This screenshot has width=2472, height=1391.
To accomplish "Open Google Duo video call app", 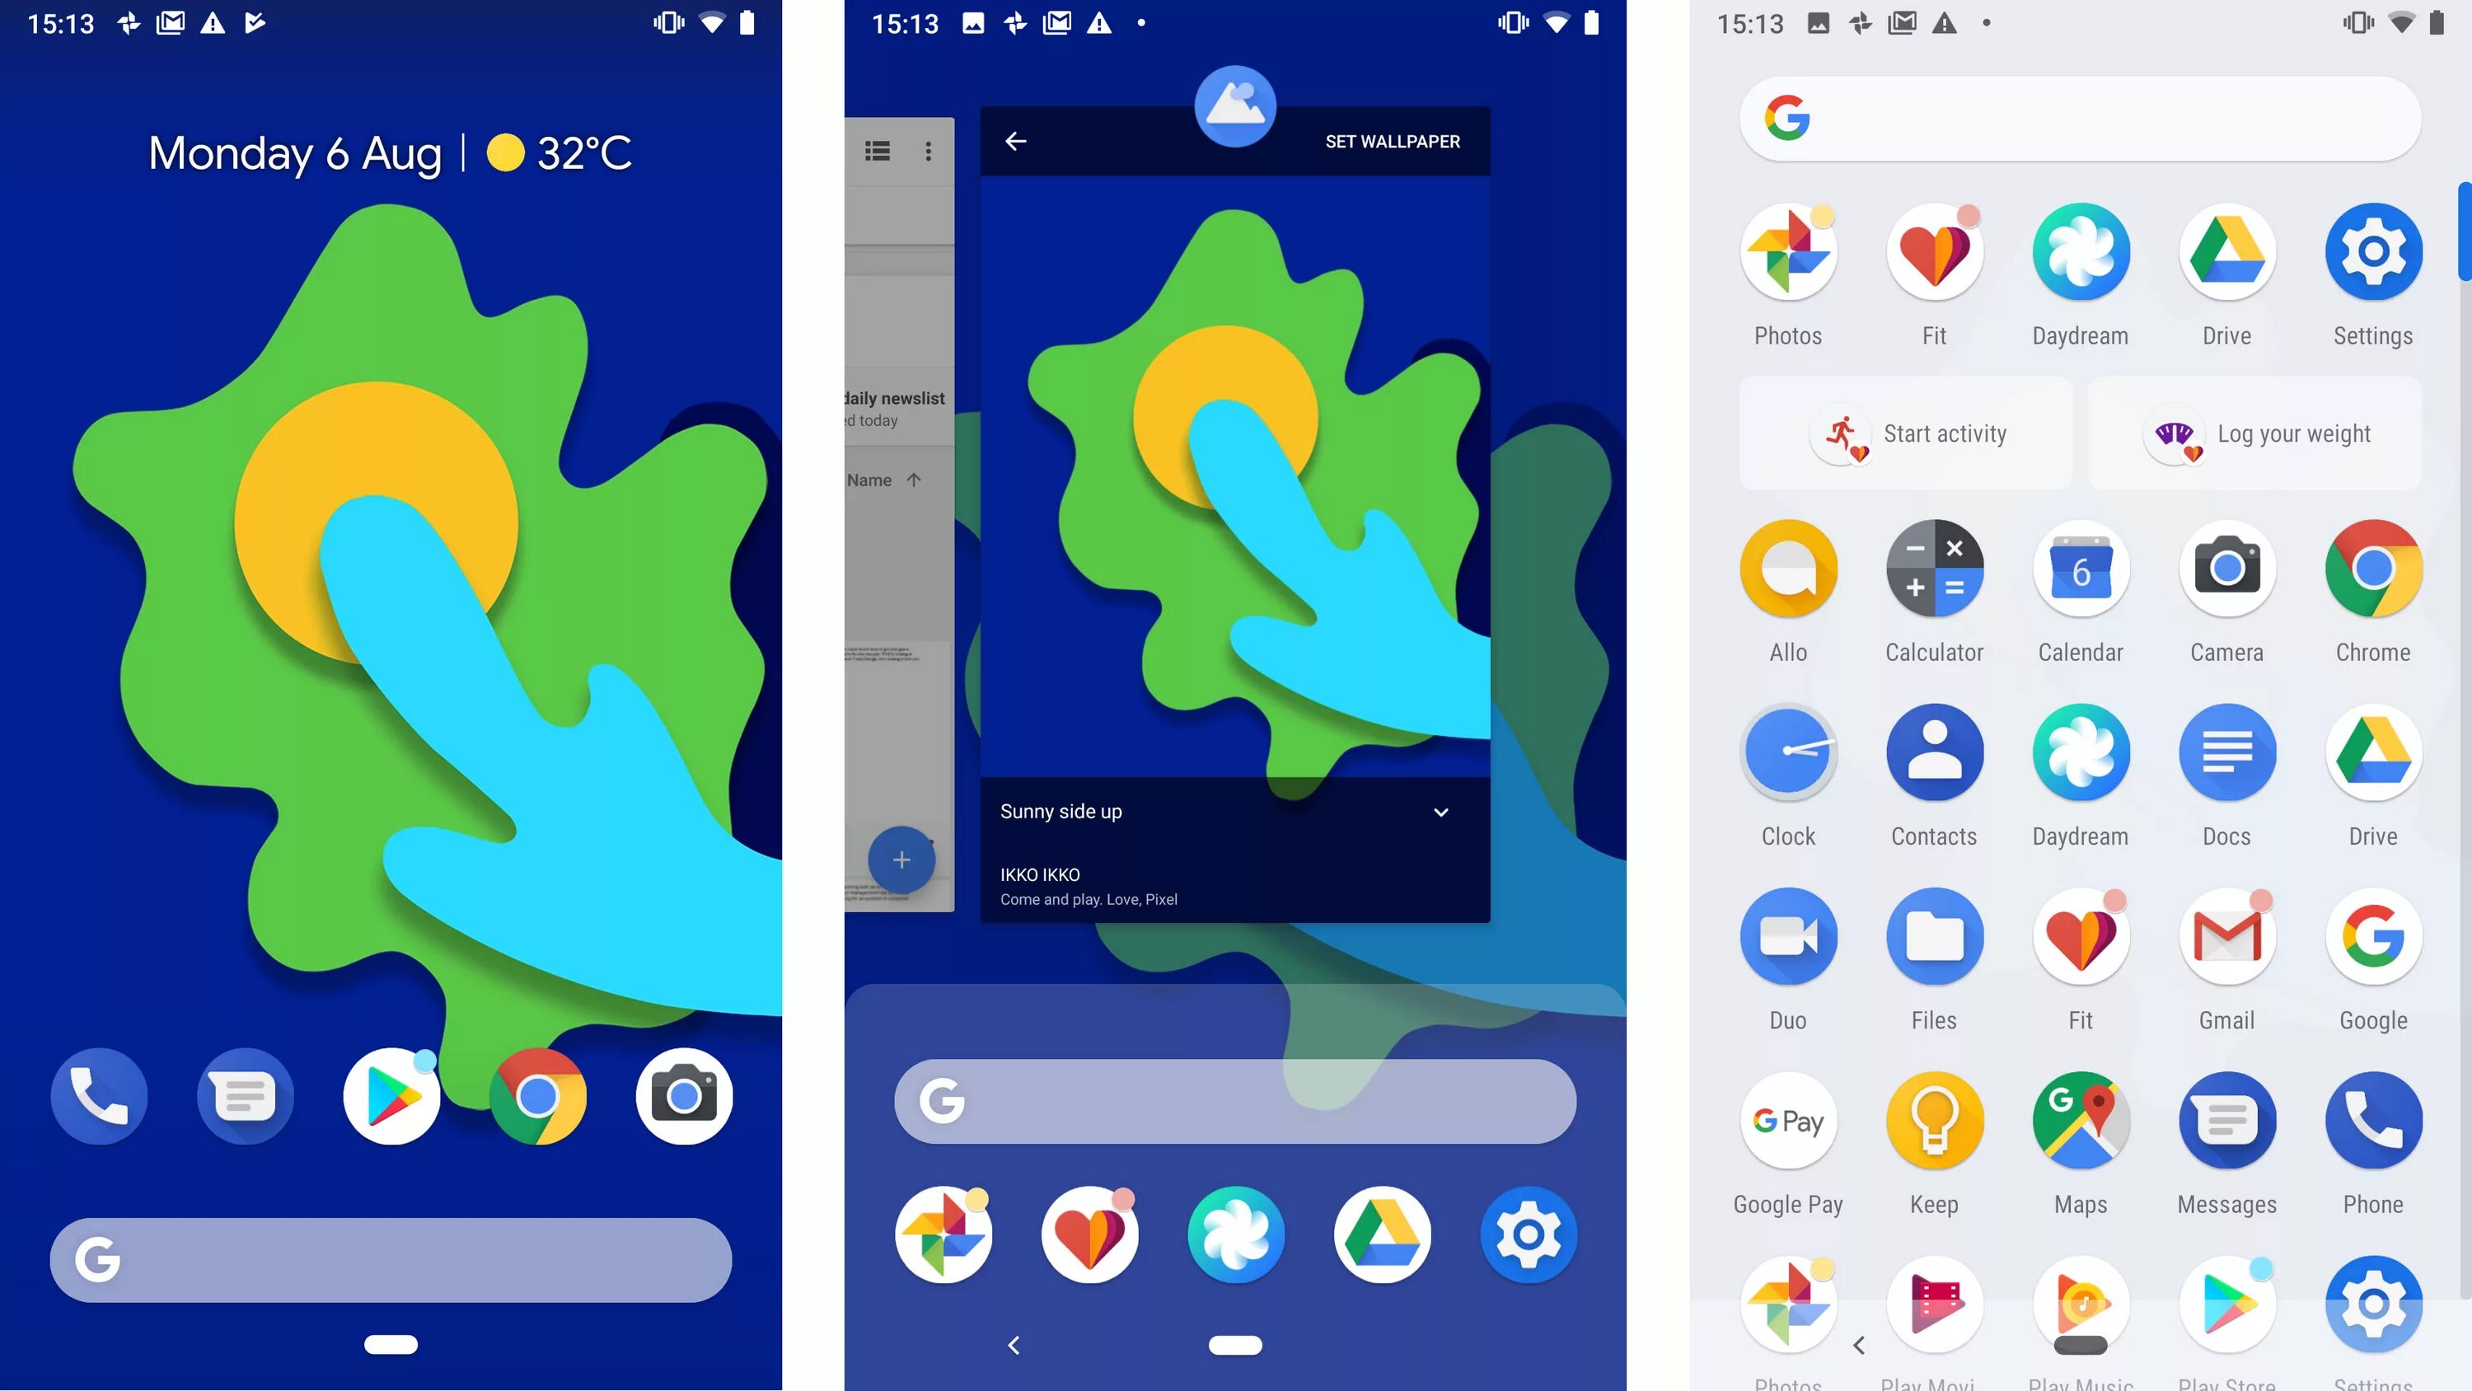I will click(x=1788, y=936).
